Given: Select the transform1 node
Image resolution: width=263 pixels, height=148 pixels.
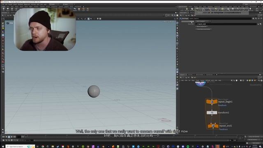Looking at the screenshot, I should (212, 113).
